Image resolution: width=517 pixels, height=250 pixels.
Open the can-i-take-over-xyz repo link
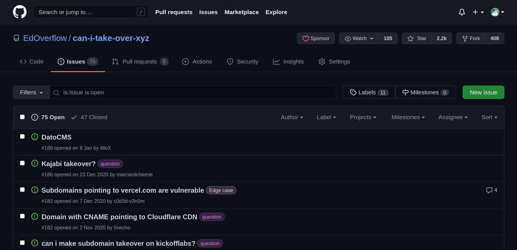click(111, 38)
